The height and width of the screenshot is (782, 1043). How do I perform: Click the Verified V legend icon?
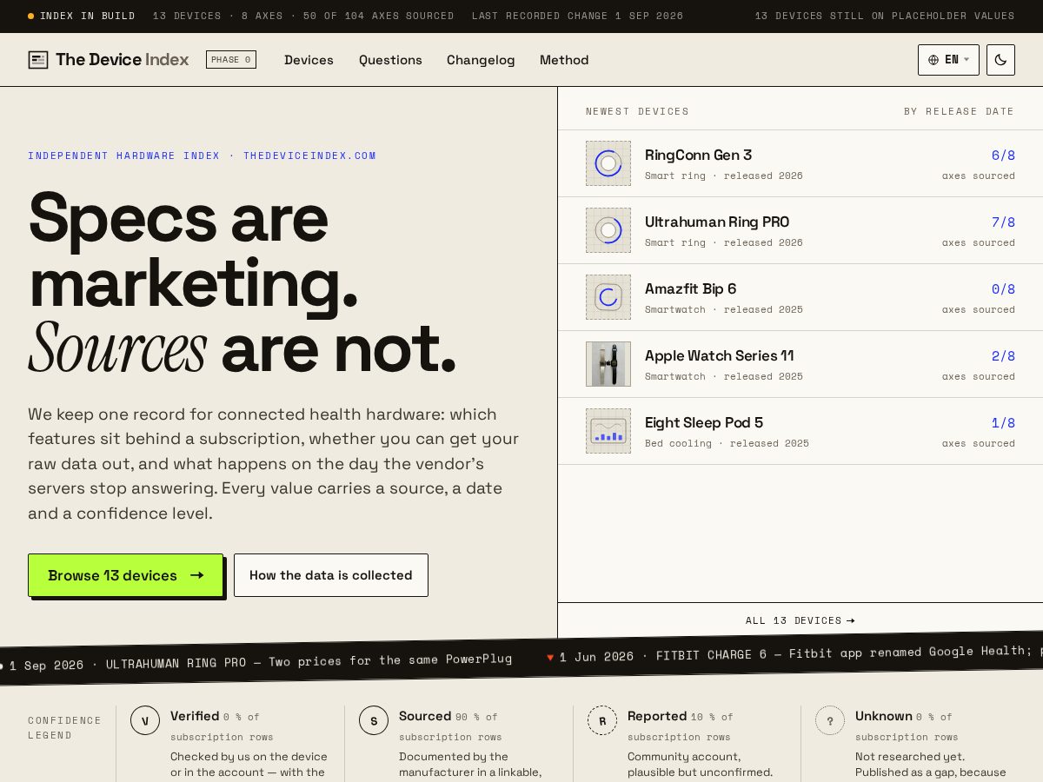[145, 720]
